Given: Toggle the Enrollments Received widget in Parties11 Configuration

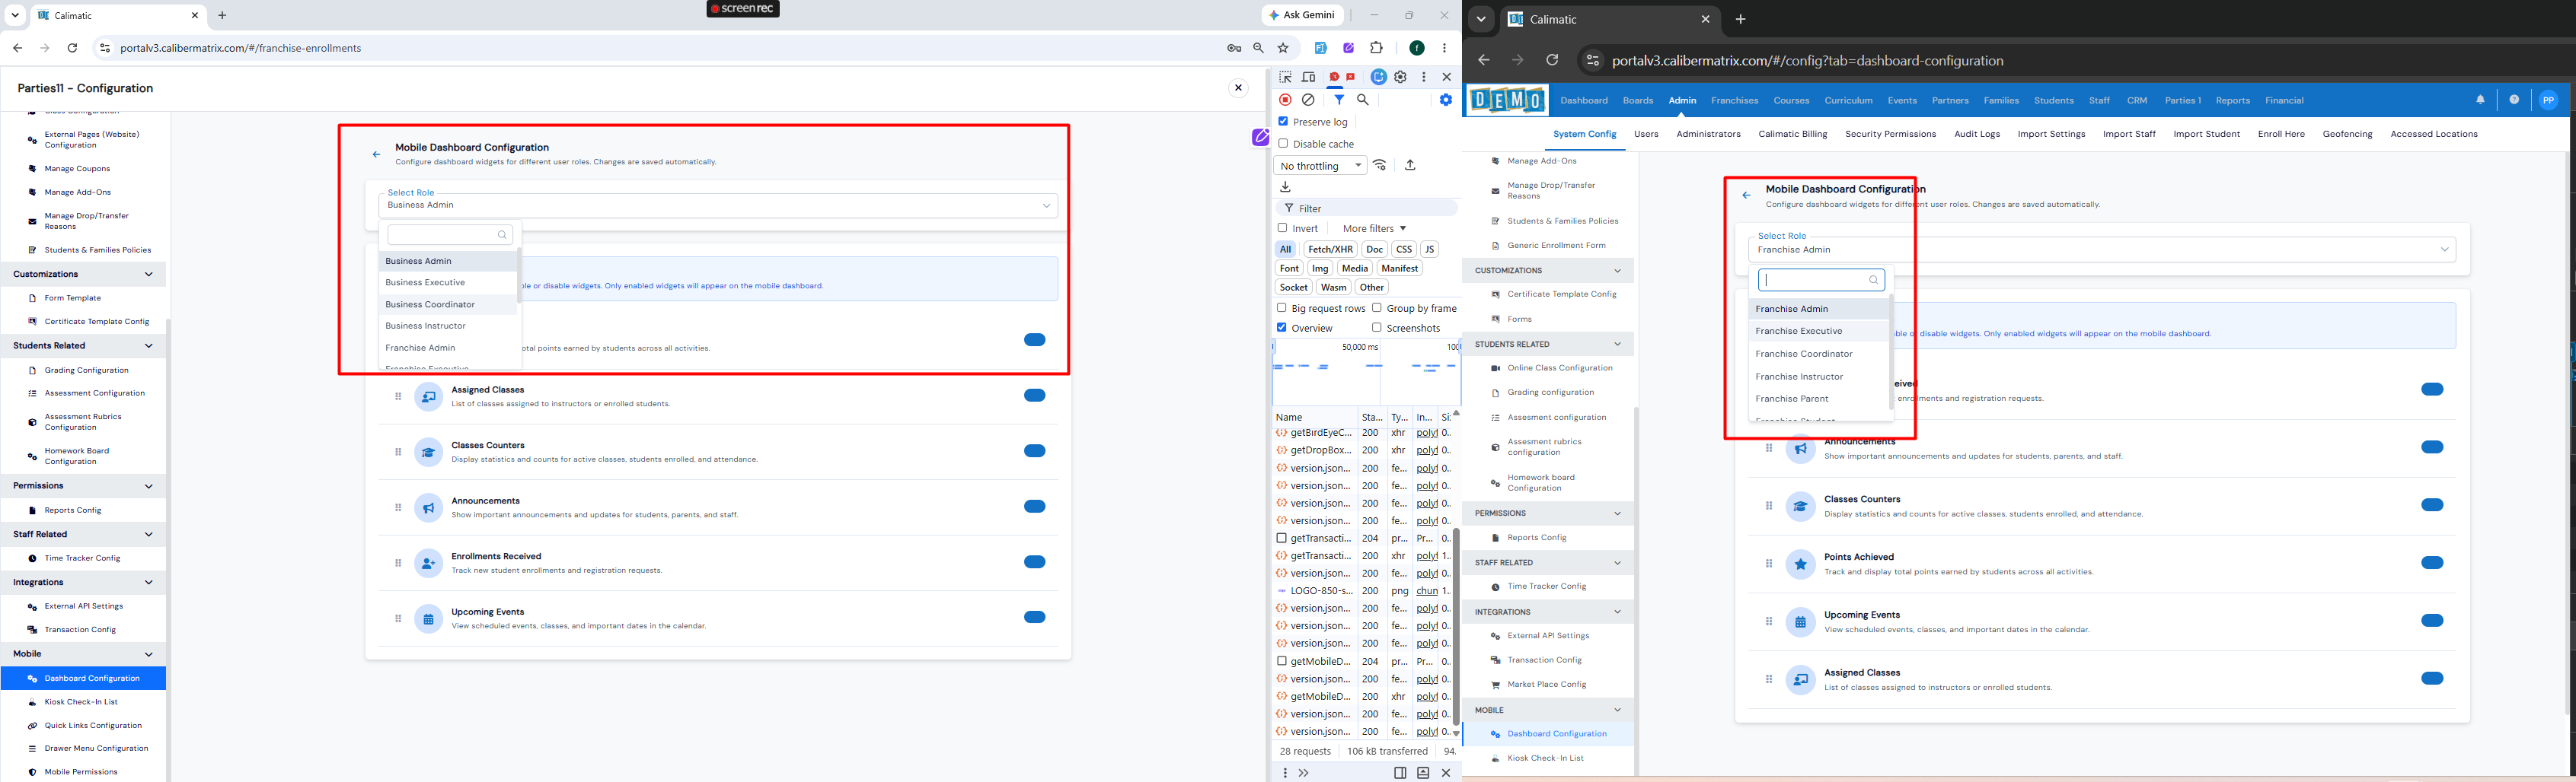Looking at the screenshot, I should (x=1034, y=562).
